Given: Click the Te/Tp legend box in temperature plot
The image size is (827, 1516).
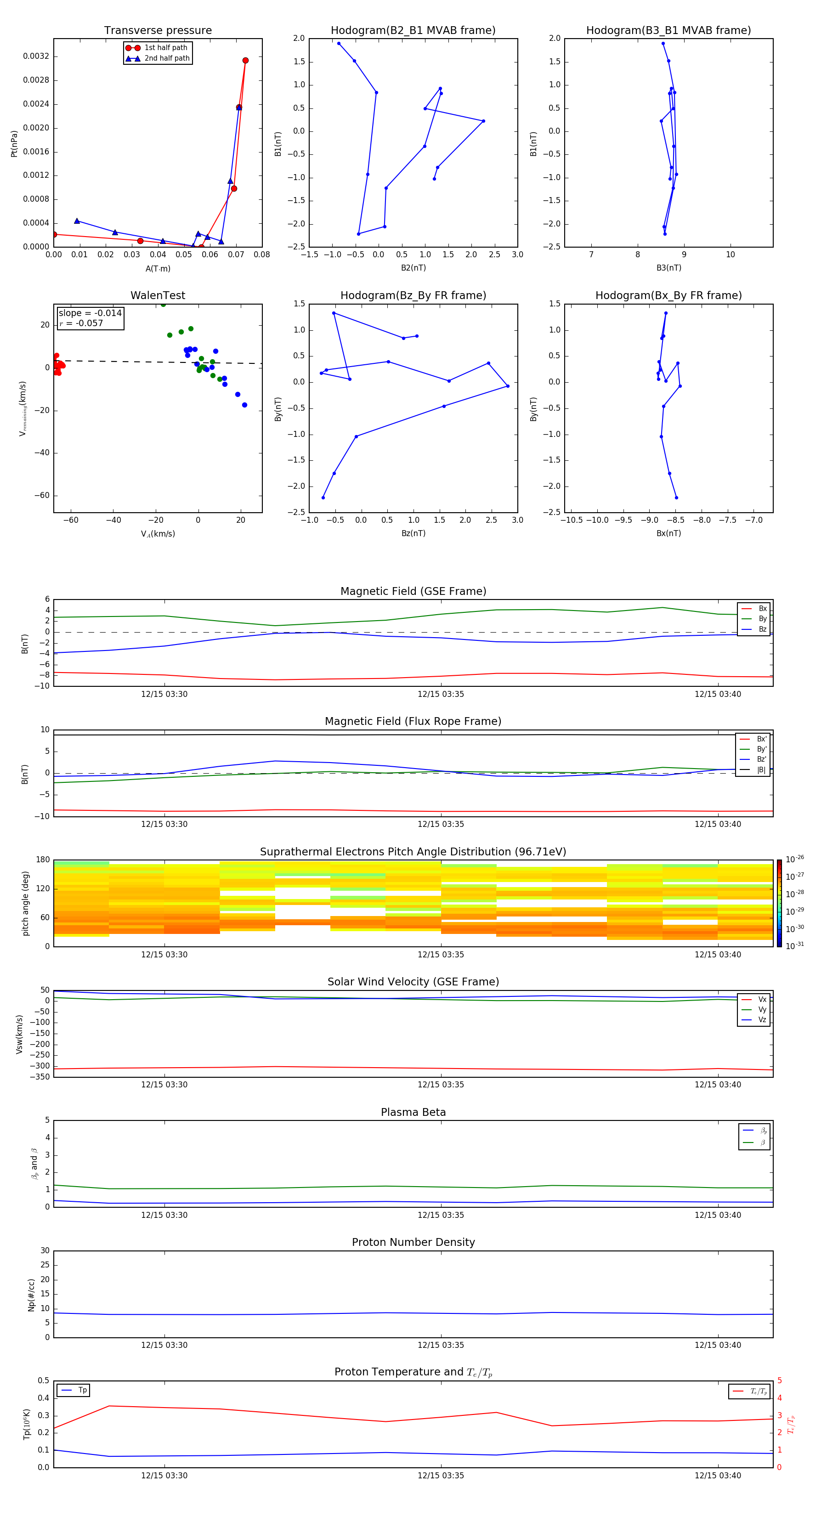Looking at the screenshot, I should click(x=749, y=1391).
